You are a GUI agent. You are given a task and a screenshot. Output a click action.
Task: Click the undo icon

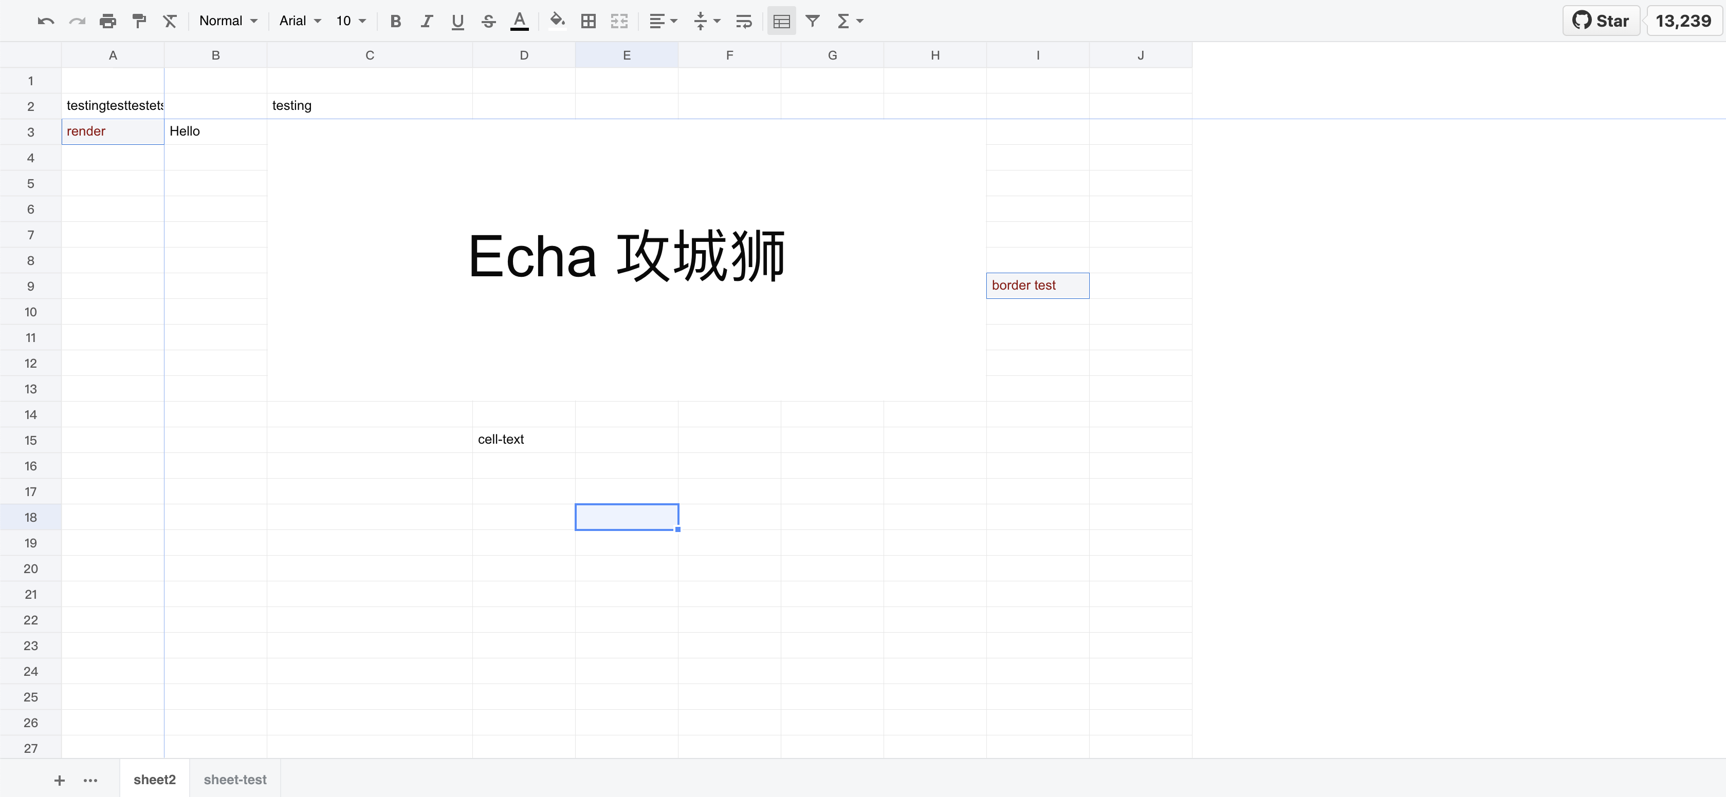point(46,22)
